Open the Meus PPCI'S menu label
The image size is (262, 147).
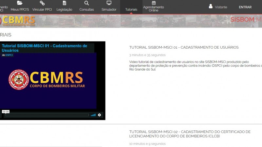point(20,9)
